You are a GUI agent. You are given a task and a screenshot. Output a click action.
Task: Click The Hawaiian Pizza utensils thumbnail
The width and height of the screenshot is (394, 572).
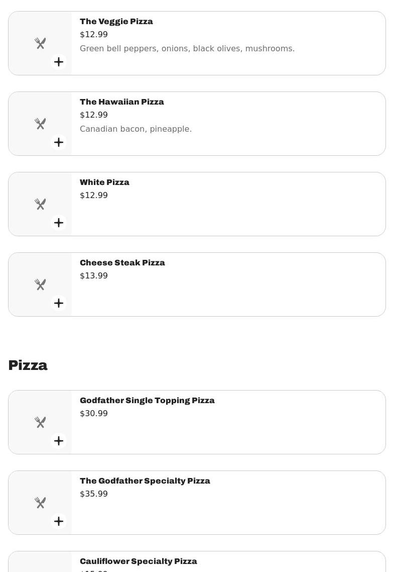pyautogui.click(x=40, y=124)
